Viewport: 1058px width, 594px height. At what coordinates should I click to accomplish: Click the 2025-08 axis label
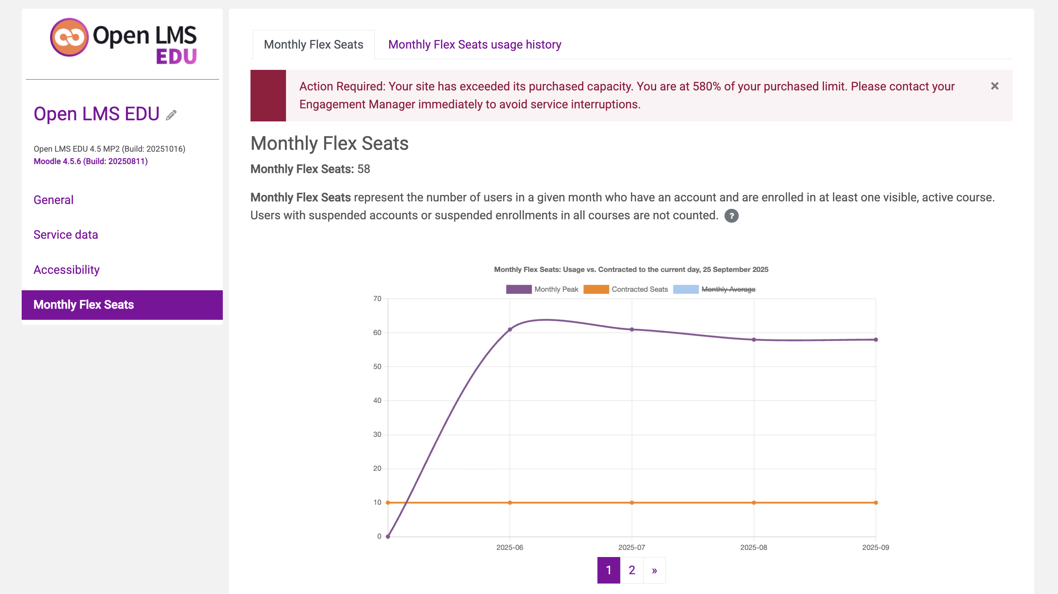pyautogui.click(x=754, y=548)
